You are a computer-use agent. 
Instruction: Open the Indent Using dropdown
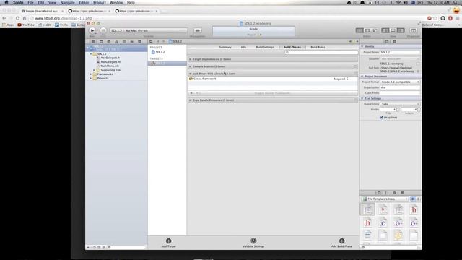pyautogui.click(x=400, y=104)
